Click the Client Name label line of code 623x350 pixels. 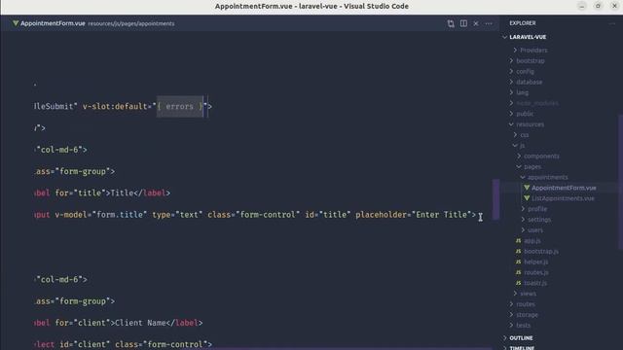(x=119, y=323)
